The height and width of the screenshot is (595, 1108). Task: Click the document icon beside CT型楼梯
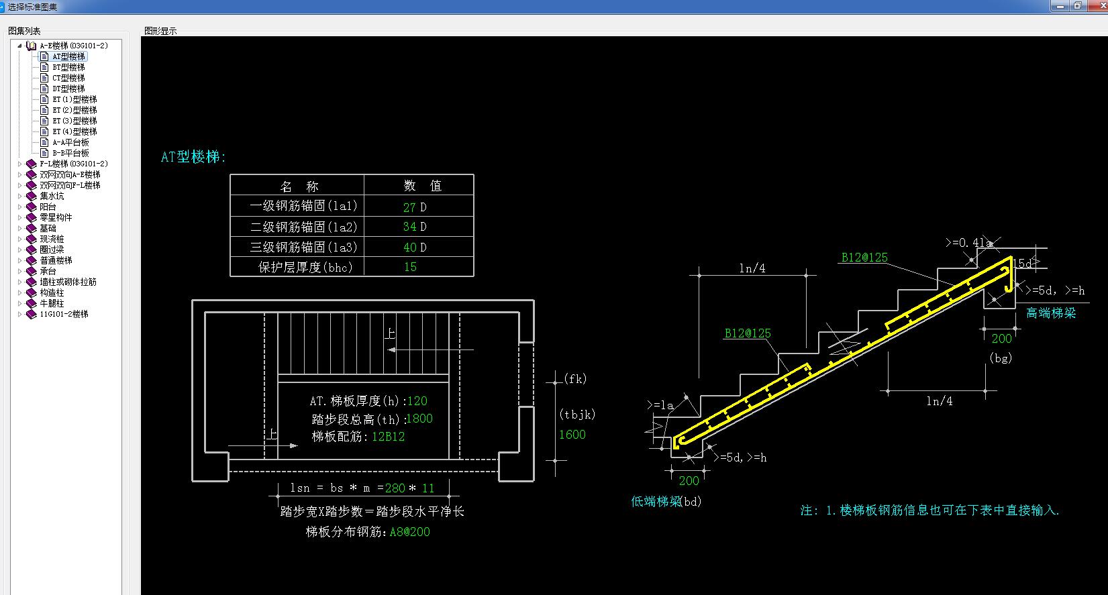pyautogui.click(x=45, y=78)
